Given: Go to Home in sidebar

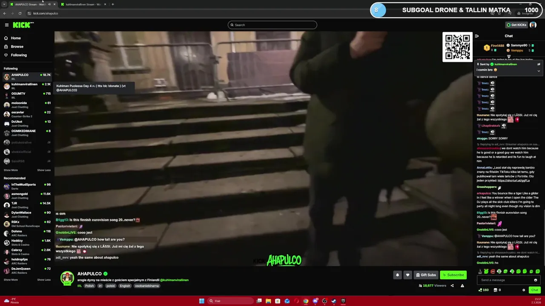Looking at the screenshot, I should [x=16, y=38].
